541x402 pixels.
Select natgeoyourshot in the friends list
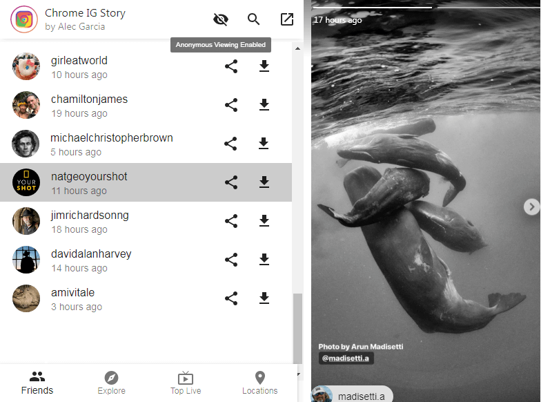click(90, 182)
